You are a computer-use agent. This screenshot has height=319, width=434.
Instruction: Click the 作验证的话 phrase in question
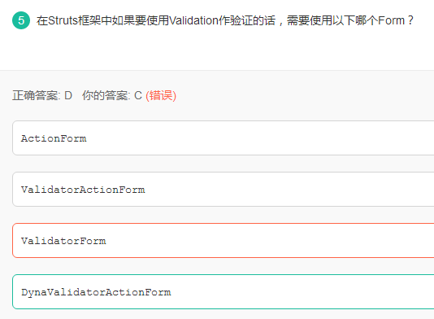point(247,20)
